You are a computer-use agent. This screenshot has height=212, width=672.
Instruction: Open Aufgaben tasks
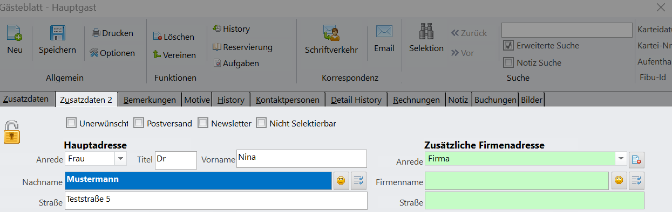click(236, 63)
